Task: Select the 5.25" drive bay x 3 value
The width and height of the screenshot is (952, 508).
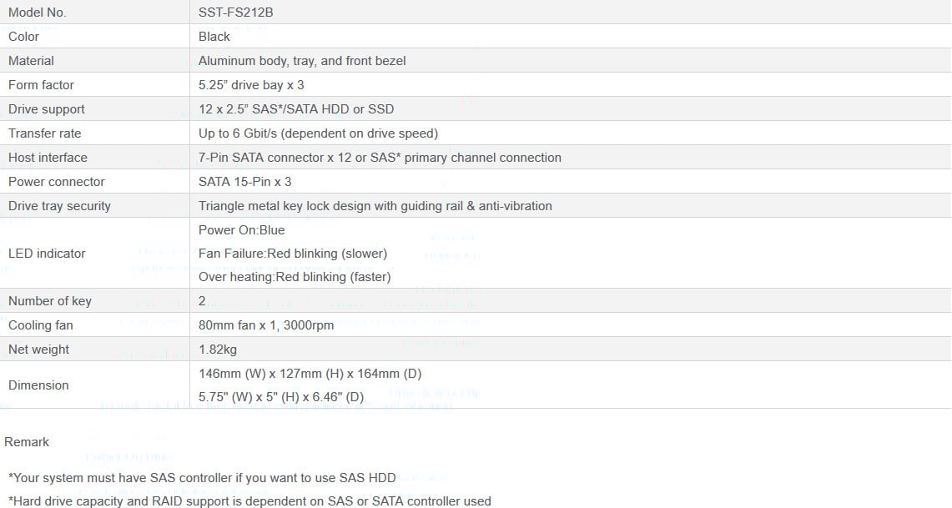Action: [x=251, y=85]
